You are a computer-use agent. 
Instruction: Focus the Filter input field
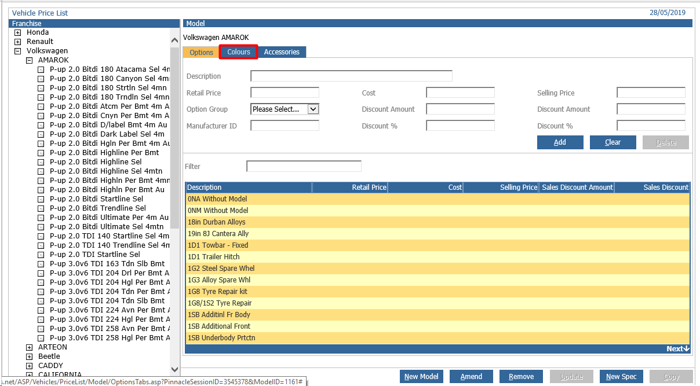pos(304,167)
